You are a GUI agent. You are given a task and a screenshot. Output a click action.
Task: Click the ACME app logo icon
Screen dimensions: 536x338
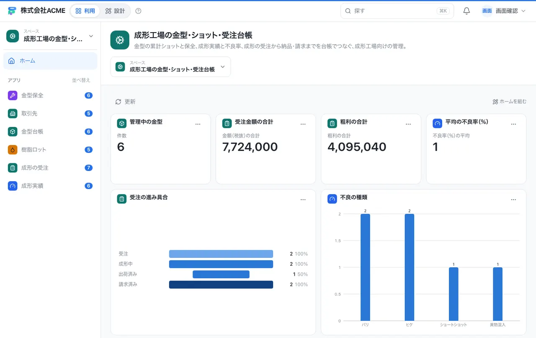click(x=12, y=11)
